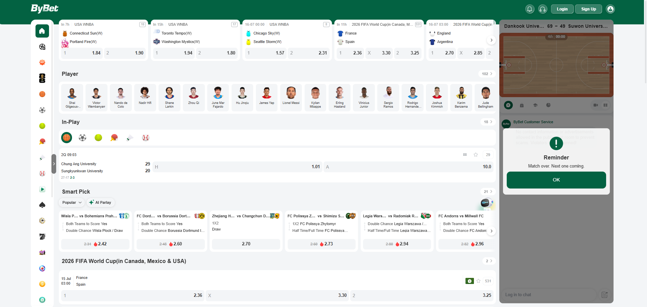The height and width of the screenshot is (307, 647).
Task: Open the soccer sport in the left sidebar
Action: [x=42, y=110]
